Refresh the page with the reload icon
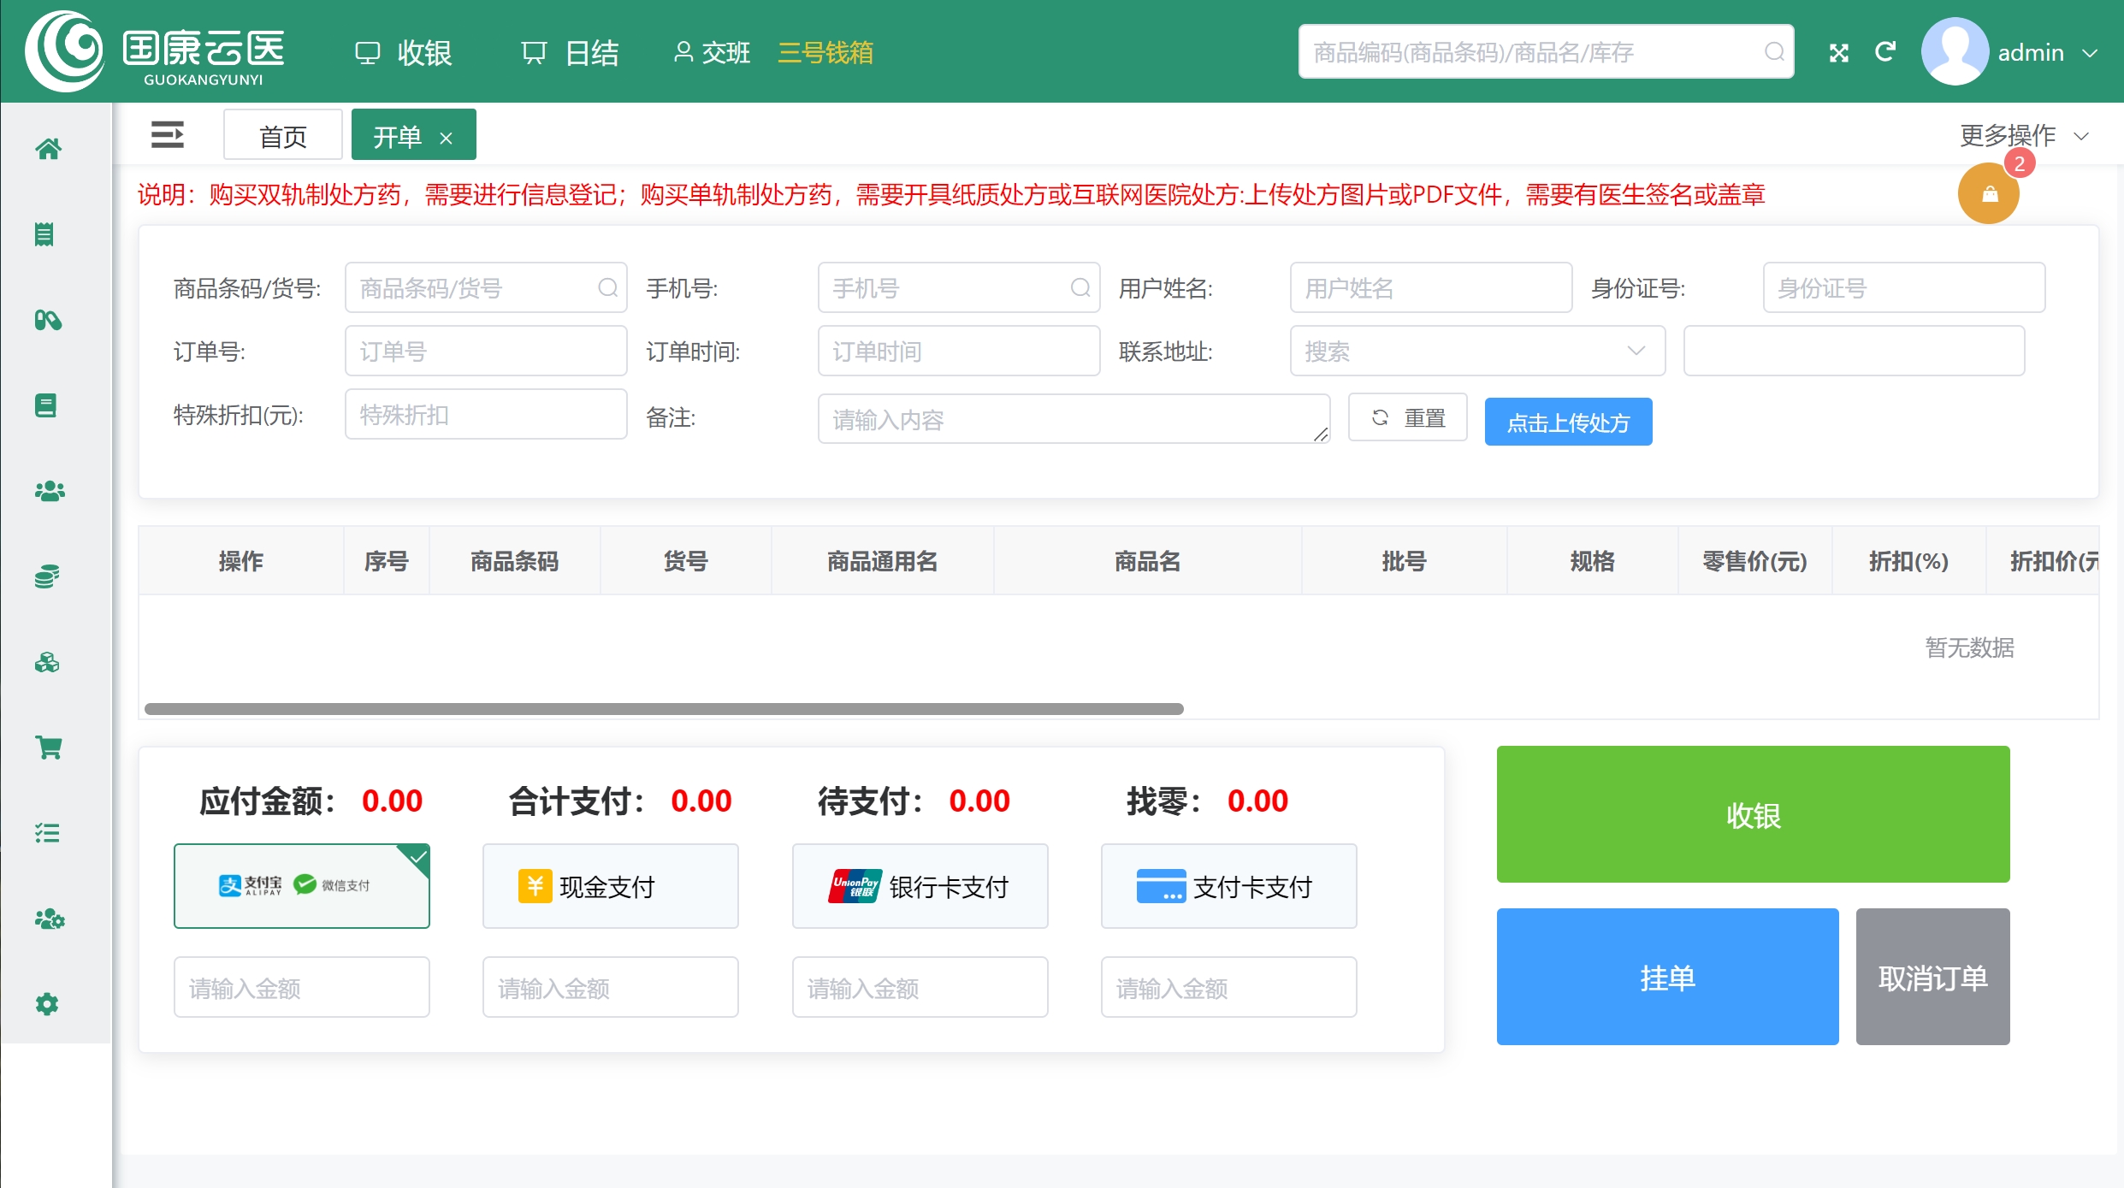The height and width of the screenshot is (1188, 2124). 1886,52
